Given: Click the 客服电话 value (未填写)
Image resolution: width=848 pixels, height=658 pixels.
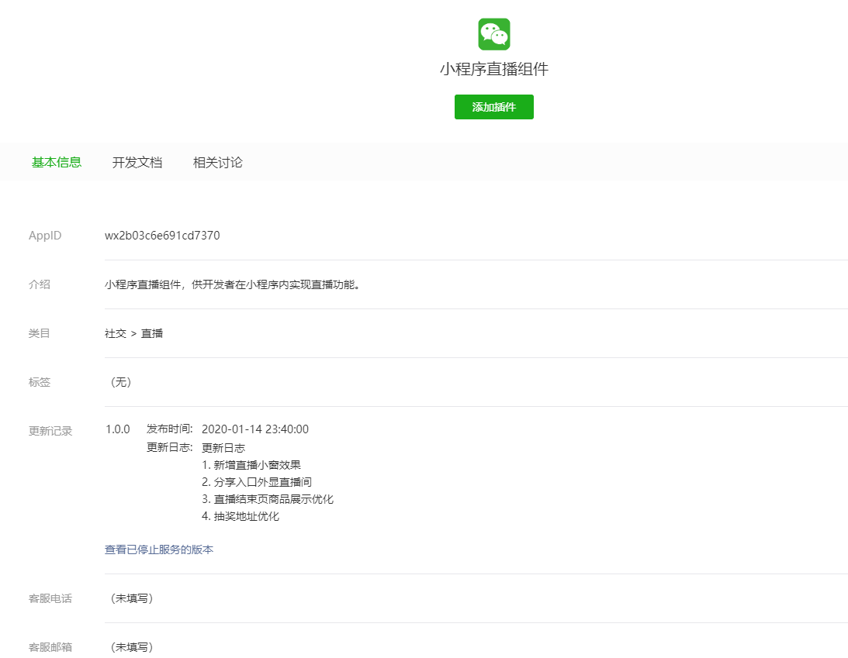Looking at the screenshot, I should click(131, 598).
